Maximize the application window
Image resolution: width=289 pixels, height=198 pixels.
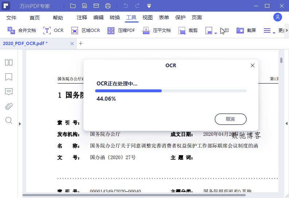[x=267, y=6]
